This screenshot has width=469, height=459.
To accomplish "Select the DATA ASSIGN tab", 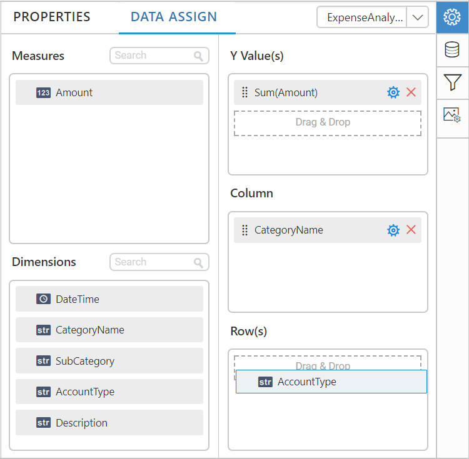I will point(174,17).
